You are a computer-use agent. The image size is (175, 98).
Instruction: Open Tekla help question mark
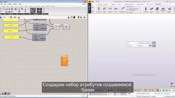[165, 2]
